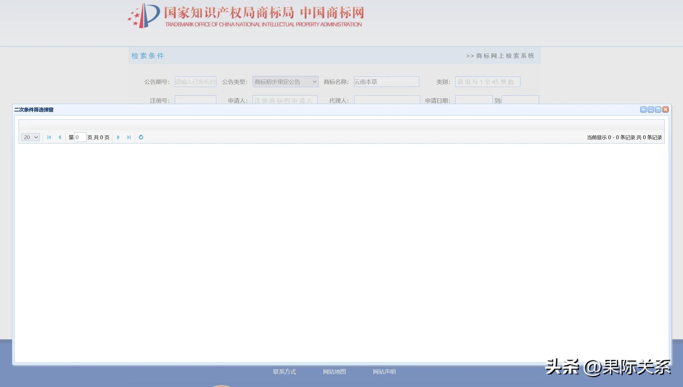Open the 联系方式 contact page
Viewport: 683px width, 387px height.
pos(285,371)
